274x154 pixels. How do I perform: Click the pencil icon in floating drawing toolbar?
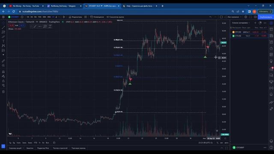click(x=35, y=27)
